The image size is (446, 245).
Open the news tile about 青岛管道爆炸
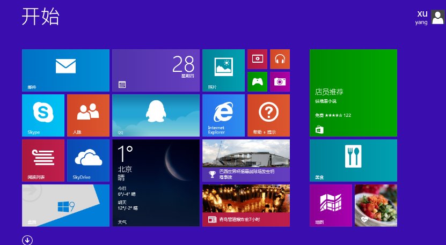click(x=246, y=205)
